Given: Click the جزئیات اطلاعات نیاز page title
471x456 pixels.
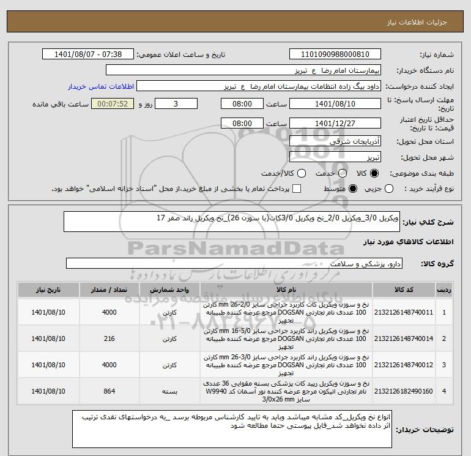Looking at the screenshot, I should 417,22.
